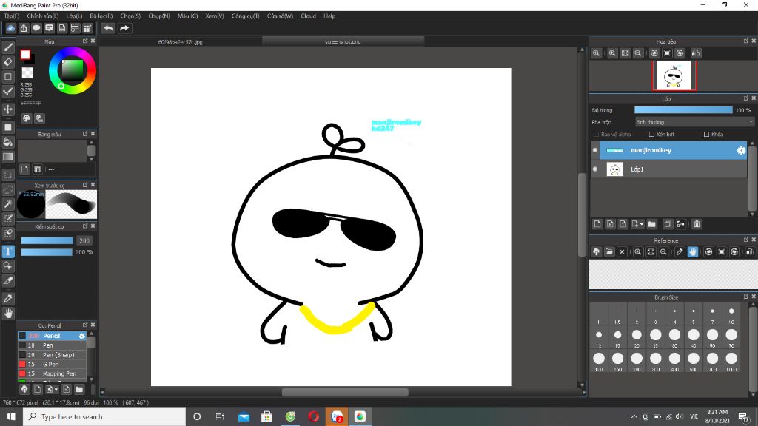Open the add-layer dropdown arrow in layers panel

coord(642,224)
